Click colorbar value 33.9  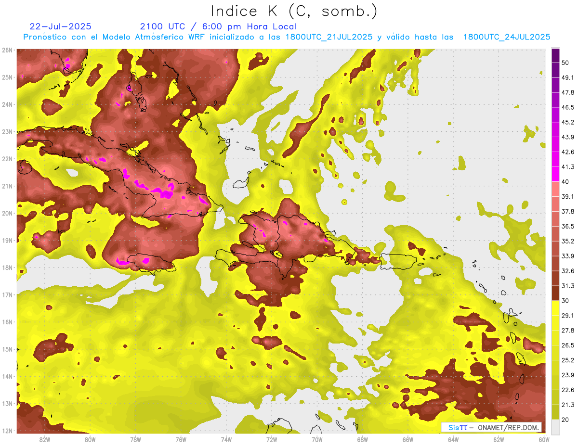568,256
